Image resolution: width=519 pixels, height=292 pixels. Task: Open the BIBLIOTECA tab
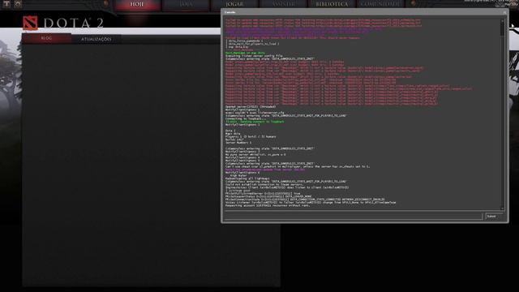[332, 4]
